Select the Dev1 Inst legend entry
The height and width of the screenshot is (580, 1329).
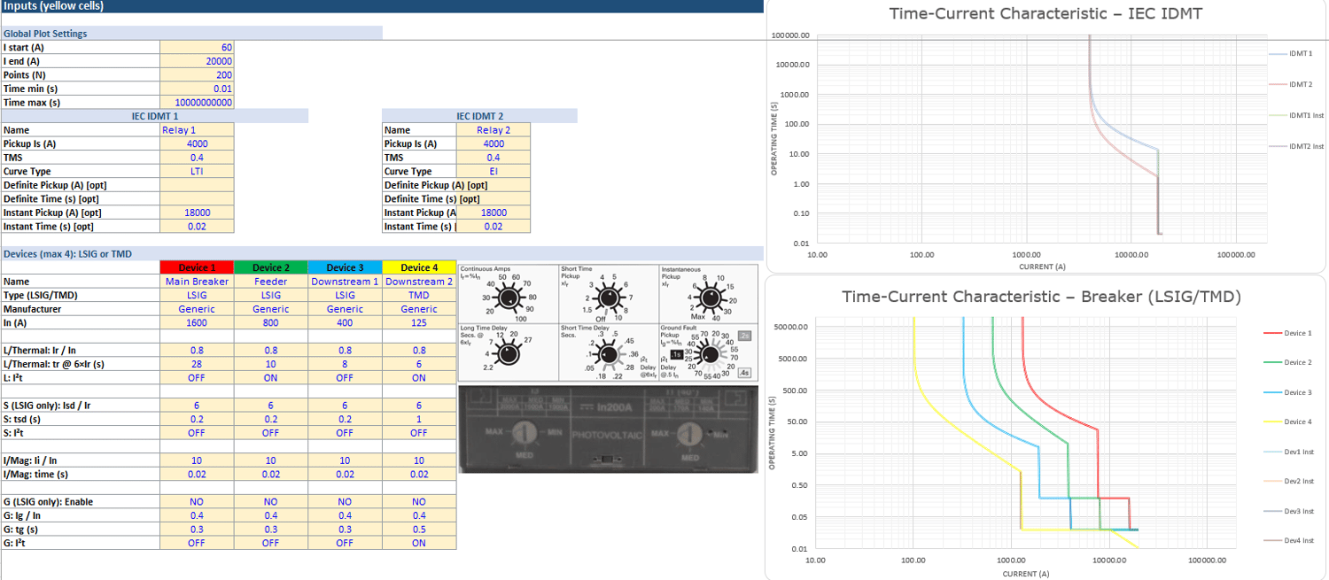click(1288, 452)
